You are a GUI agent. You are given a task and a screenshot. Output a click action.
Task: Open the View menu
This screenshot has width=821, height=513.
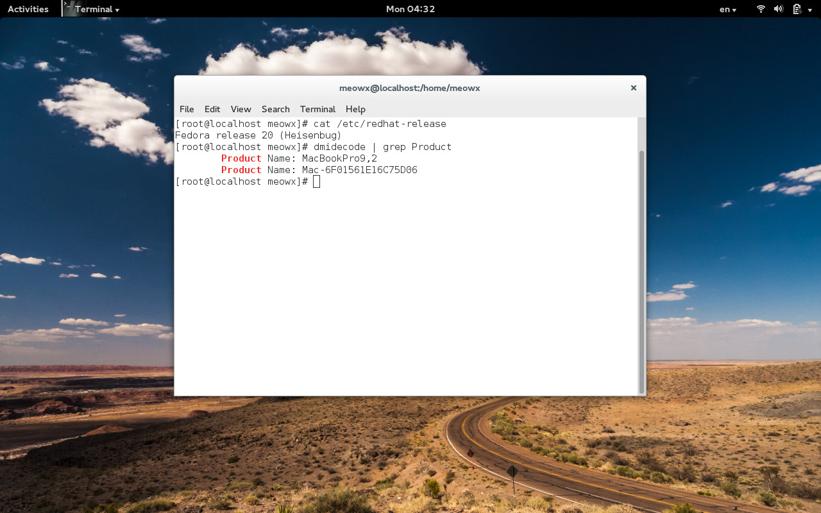[241, 109]
